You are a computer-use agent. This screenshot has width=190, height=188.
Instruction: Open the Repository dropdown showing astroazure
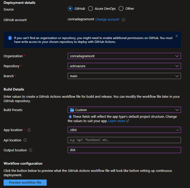click(124, 66)
